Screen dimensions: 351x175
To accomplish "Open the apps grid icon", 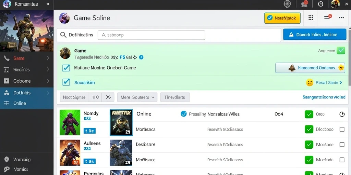I will [x=311, y=18].
